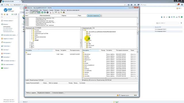Click Firefox back arrow button
The width and height of the screenshot is (184, 103).
2,5
